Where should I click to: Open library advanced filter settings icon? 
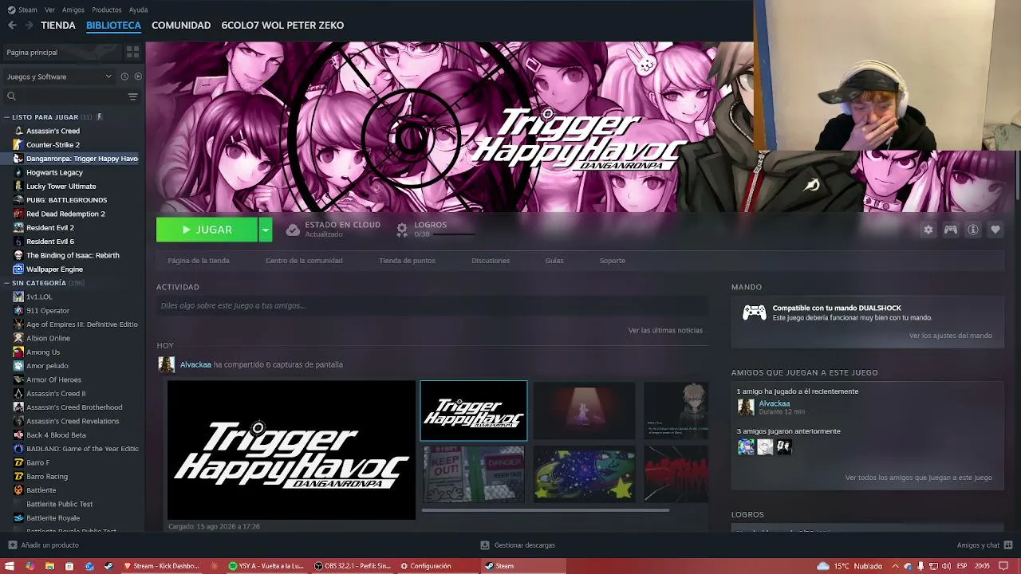pos(132,96)
